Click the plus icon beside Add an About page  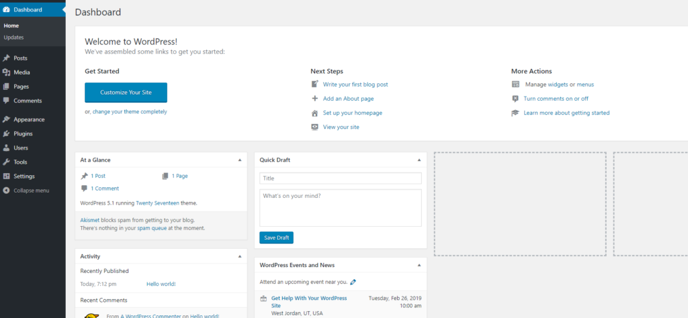tap(314, 99)
